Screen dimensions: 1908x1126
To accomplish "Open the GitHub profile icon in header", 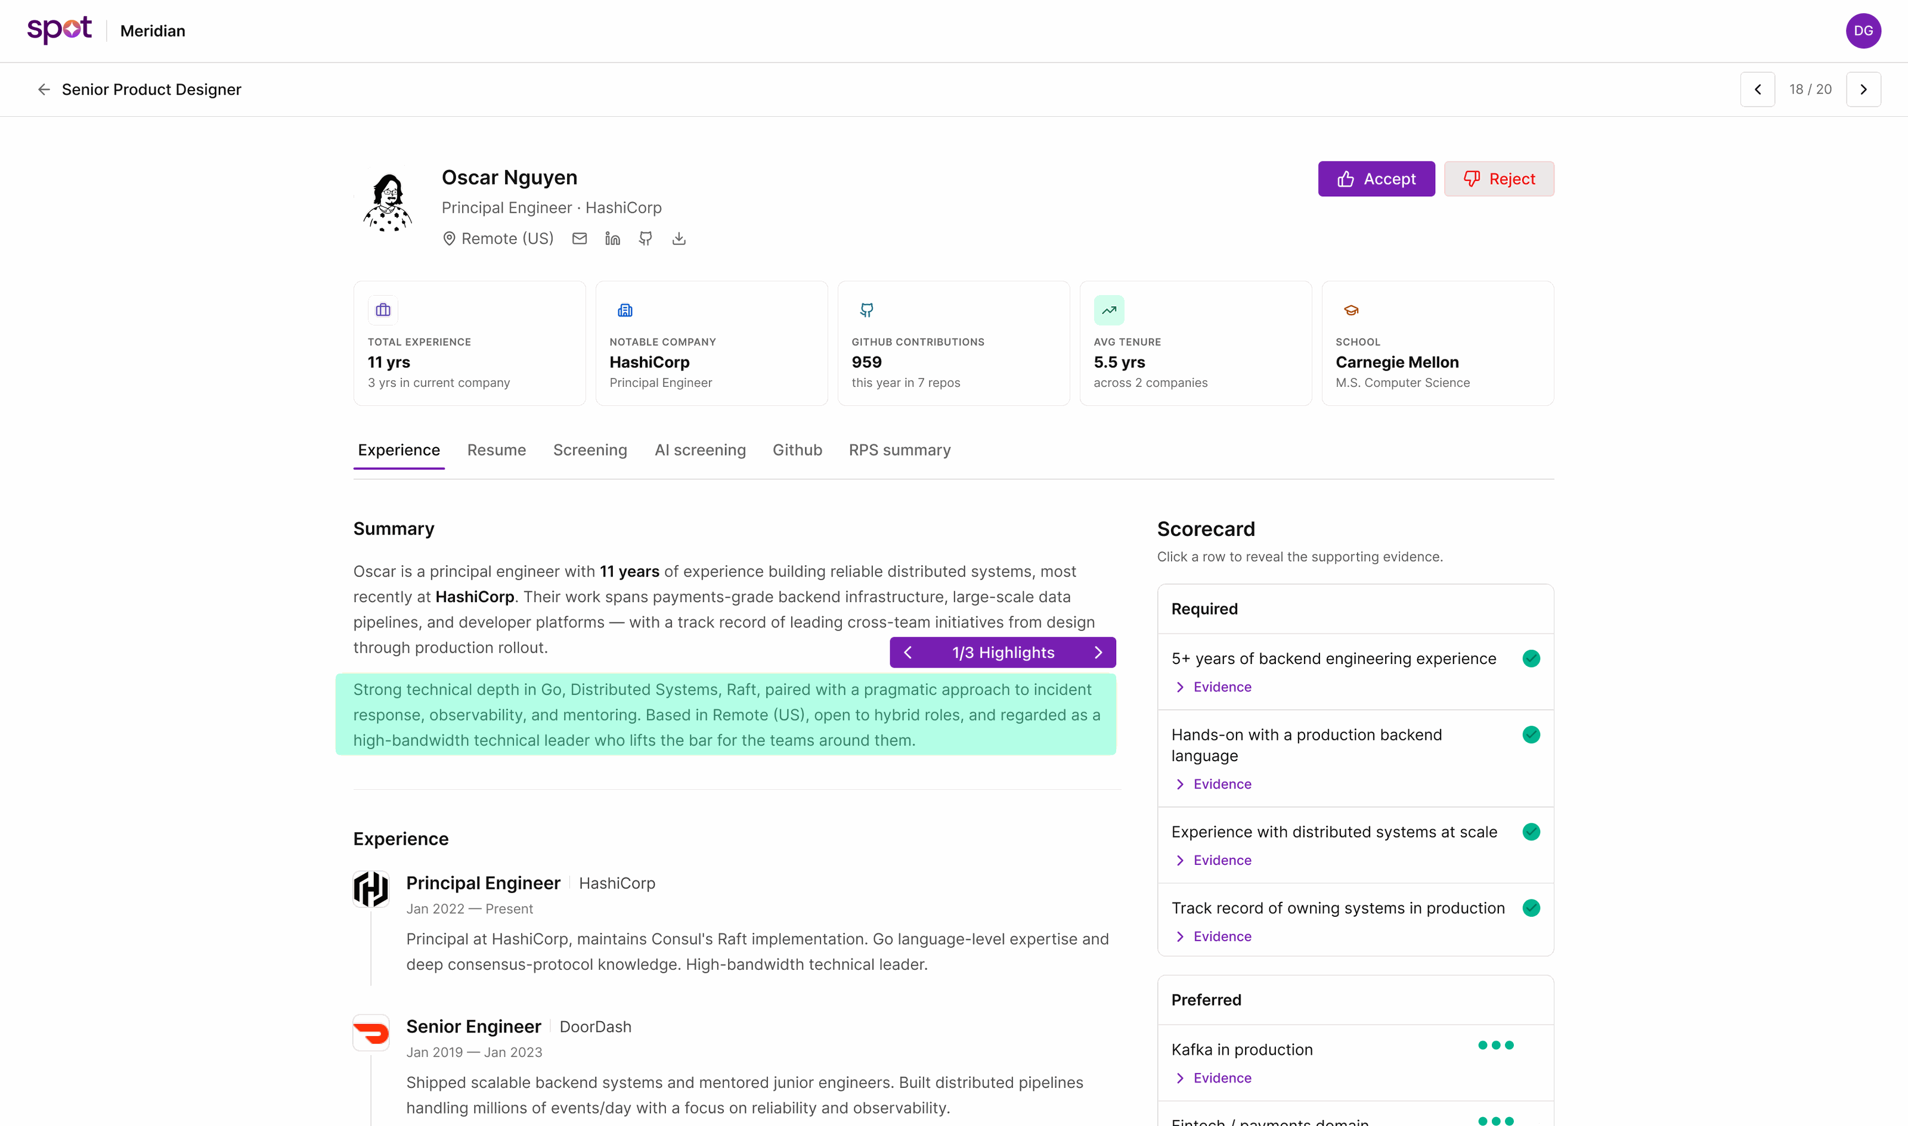I will [646, 238].
